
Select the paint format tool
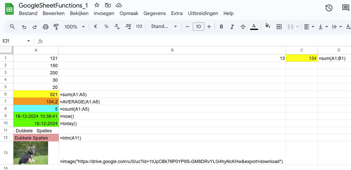pos(56,26)
